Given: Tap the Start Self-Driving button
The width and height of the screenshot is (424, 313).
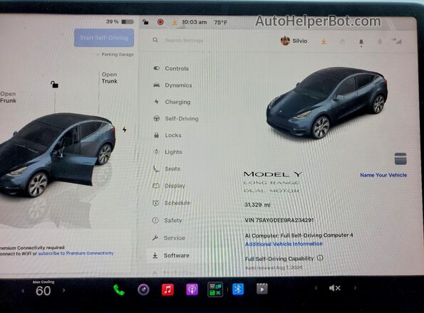Looking at the screenshot, I should 104,38.
